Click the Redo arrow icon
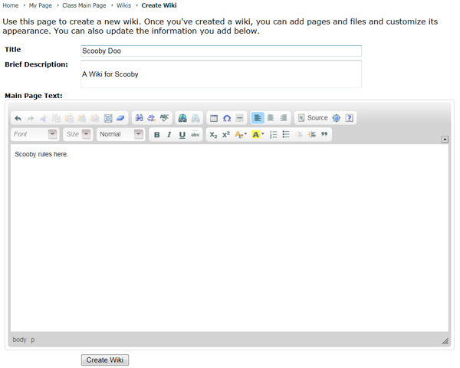 [x=31, y=118]
